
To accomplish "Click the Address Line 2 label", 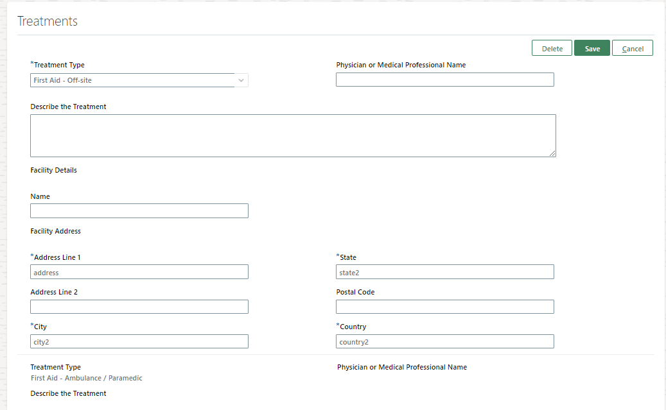I will [54, 292].
